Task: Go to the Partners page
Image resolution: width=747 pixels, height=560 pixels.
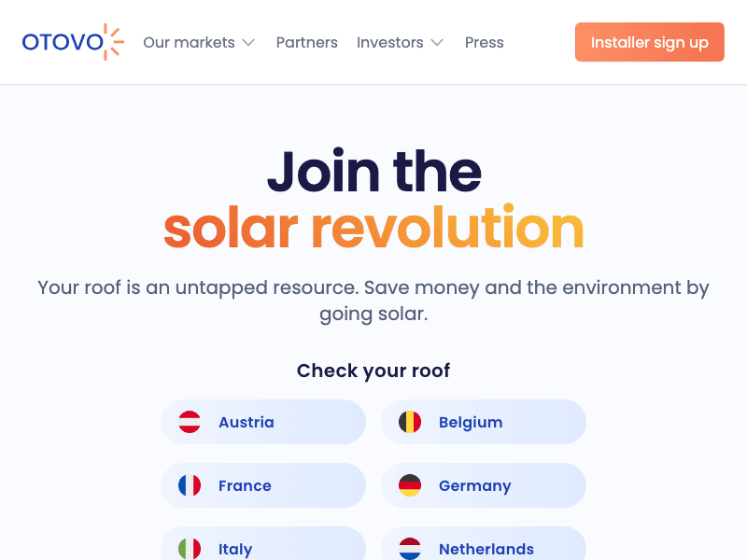Action: coord(307,42)
